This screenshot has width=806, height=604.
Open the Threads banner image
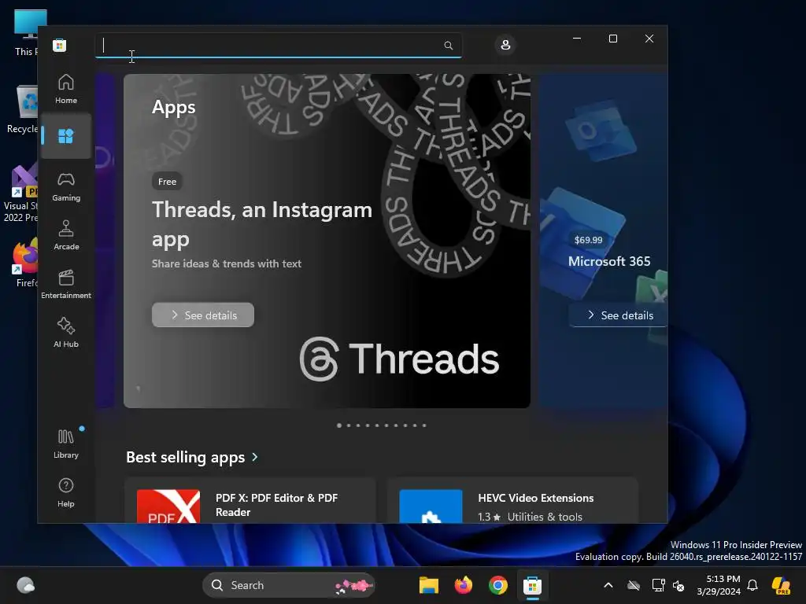(x=327, y=241)
